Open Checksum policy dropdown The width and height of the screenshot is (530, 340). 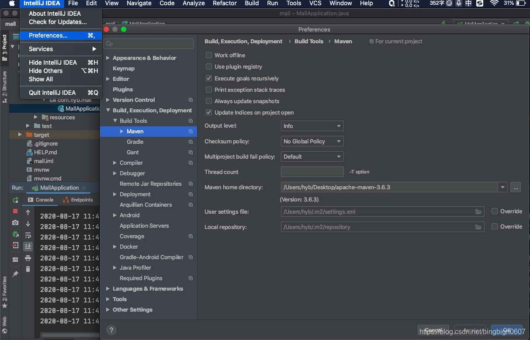tap(312, 141)
